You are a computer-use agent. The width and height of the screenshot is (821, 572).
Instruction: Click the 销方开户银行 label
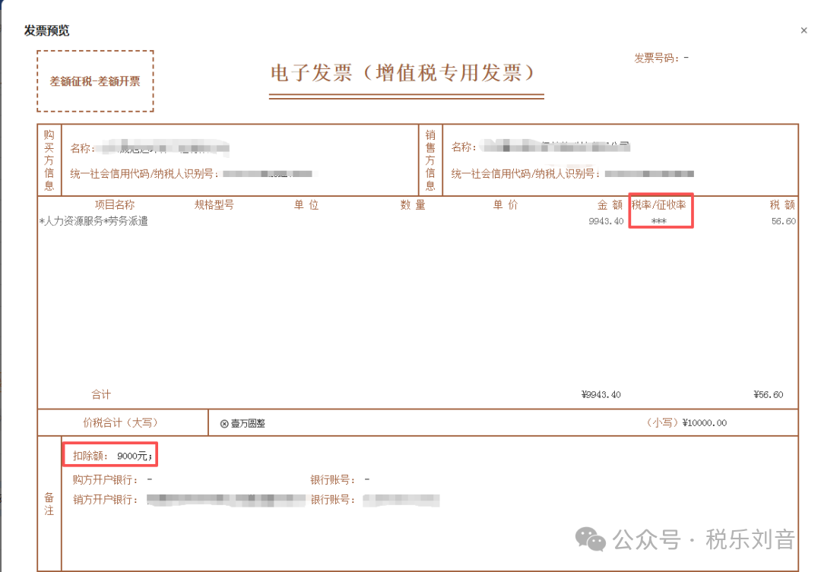tap(106, 500)
